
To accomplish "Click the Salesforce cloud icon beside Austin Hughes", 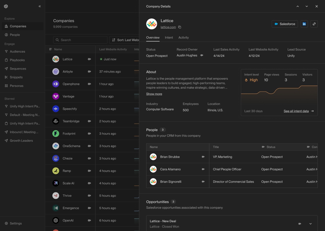I will pyautogui.click(x=202, y=55).
